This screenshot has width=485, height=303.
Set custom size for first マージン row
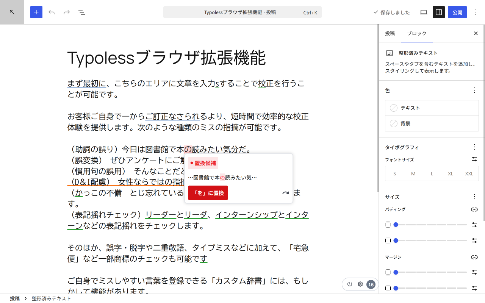(474, 272)
